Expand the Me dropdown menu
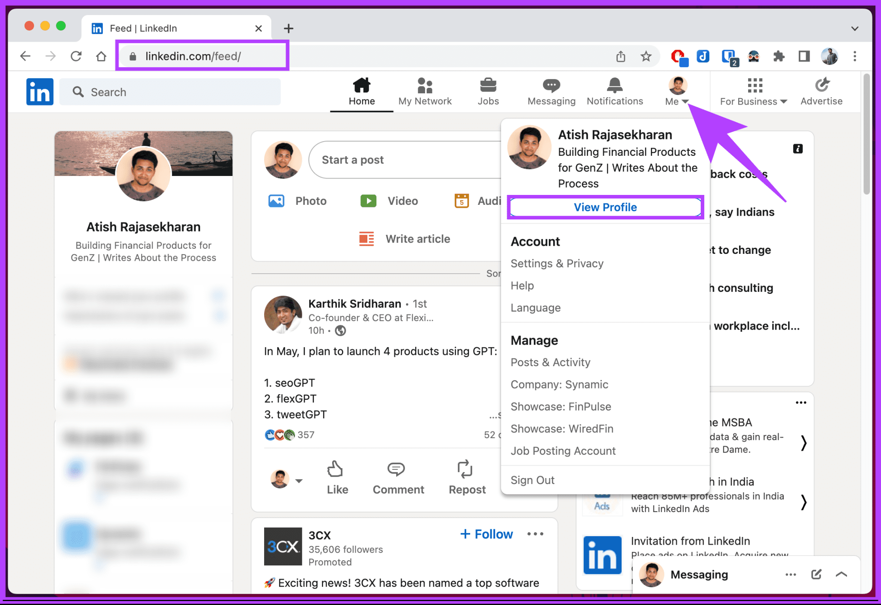 (676, 92)
